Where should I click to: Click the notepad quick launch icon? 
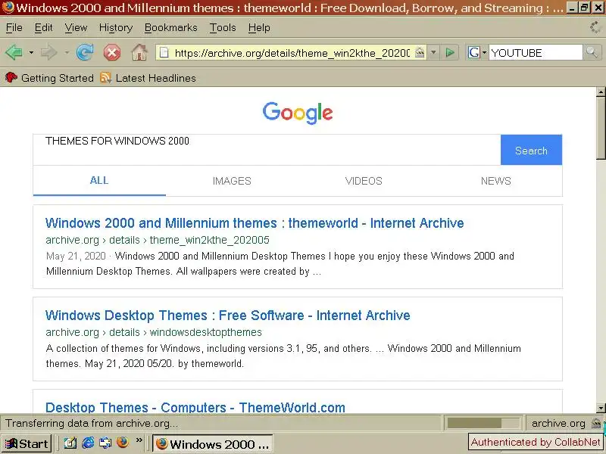click(x=70, y=443)
